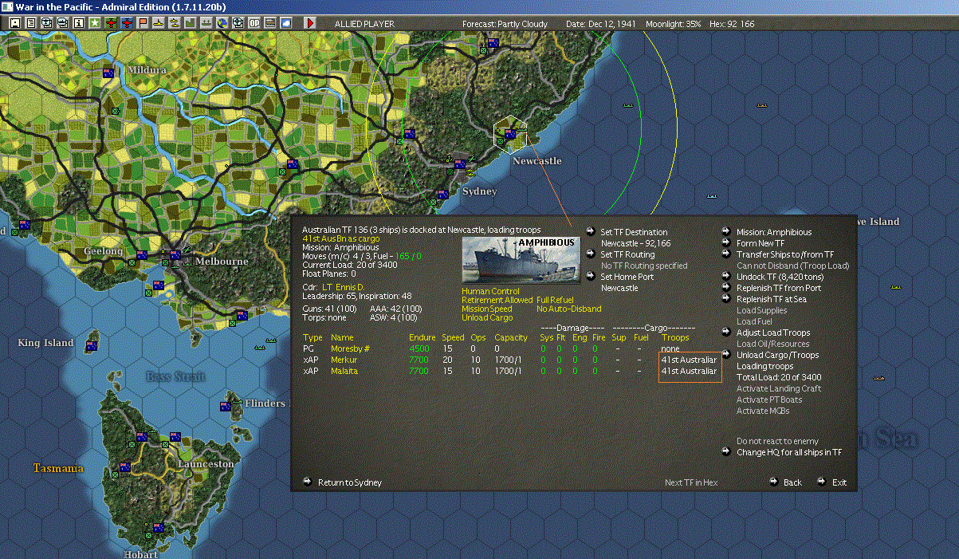Select the Flinders base flag

(226, 407)
